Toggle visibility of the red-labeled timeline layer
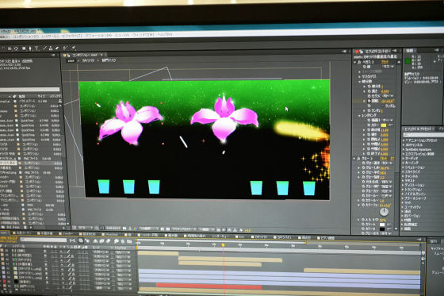Screen dimensions: 444x296 (x=47, y=282)
